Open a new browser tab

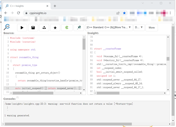tap(55, 6)
